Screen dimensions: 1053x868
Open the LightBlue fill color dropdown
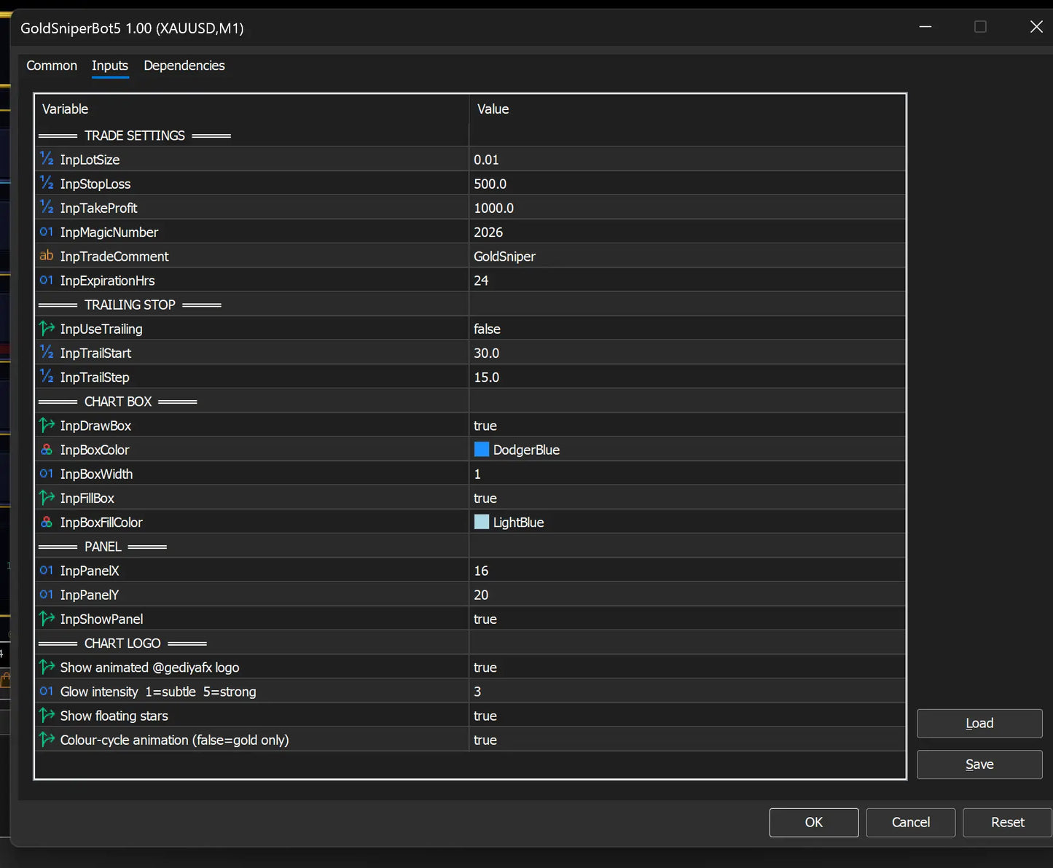pos(687,522)
